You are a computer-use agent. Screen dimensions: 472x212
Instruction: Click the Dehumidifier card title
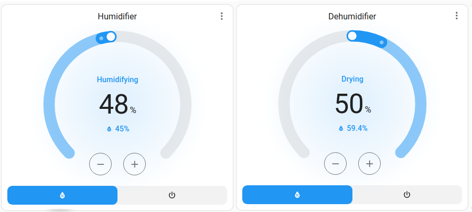352,16
